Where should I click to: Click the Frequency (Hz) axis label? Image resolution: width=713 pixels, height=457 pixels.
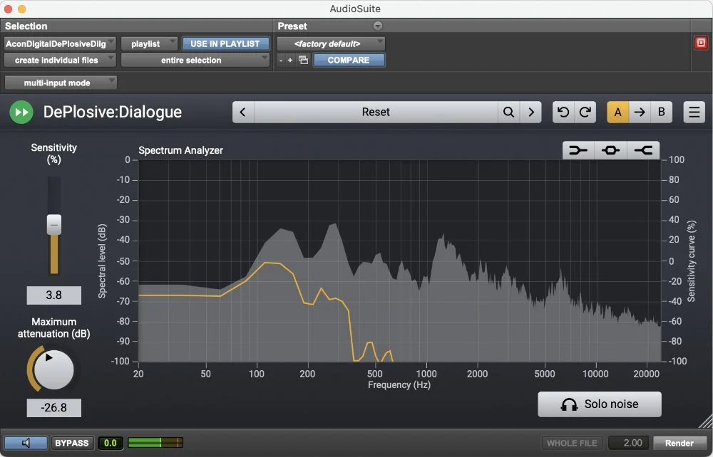point(399,385)
